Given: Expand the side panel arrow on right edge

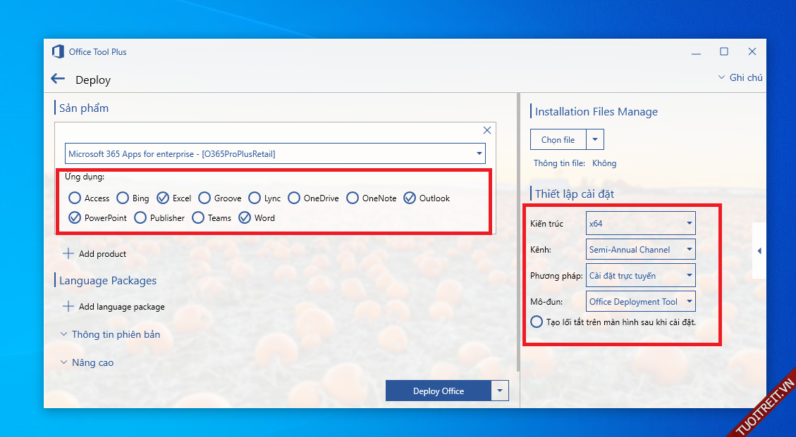Looking at the screenshot, I should [759, 251].
